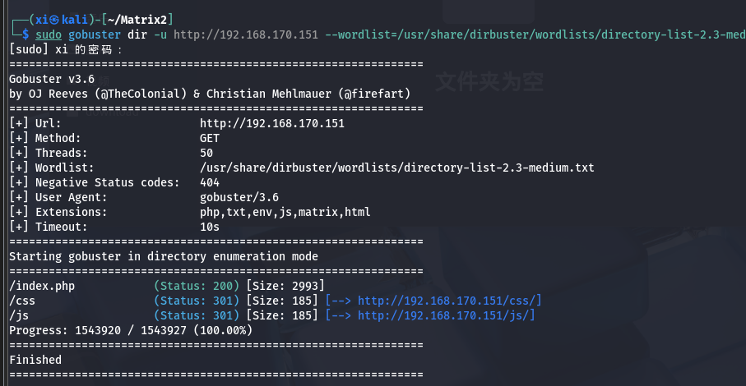Click the /css result entry
This screenshot has height=386, width=746.
point(22,301)
